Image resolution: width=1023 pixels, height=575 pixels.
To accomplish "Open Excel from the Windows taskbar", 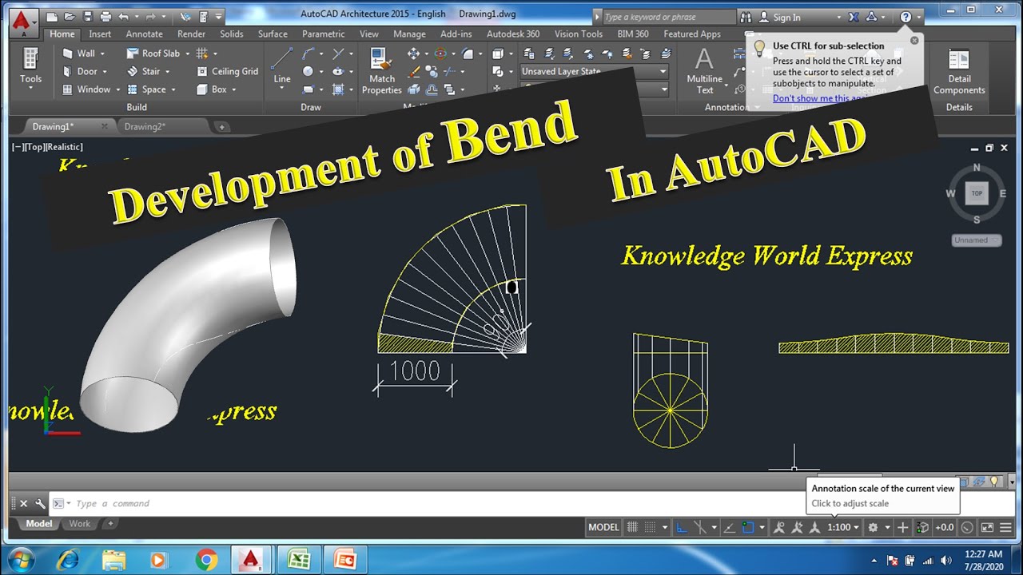I will pyautogui.click(x=298, y=560).
